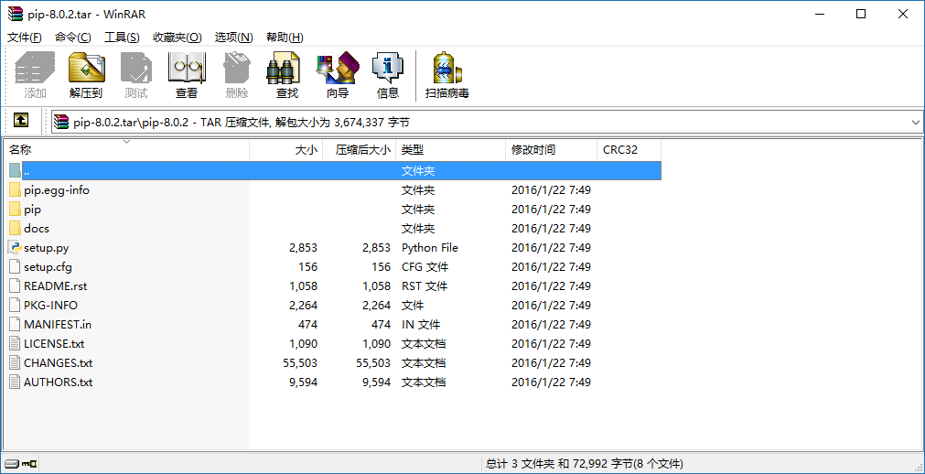Viewport: 925px width, 474px height.
Task: Open the Tools (工具) menu
Action: click(x=122, y=38)
